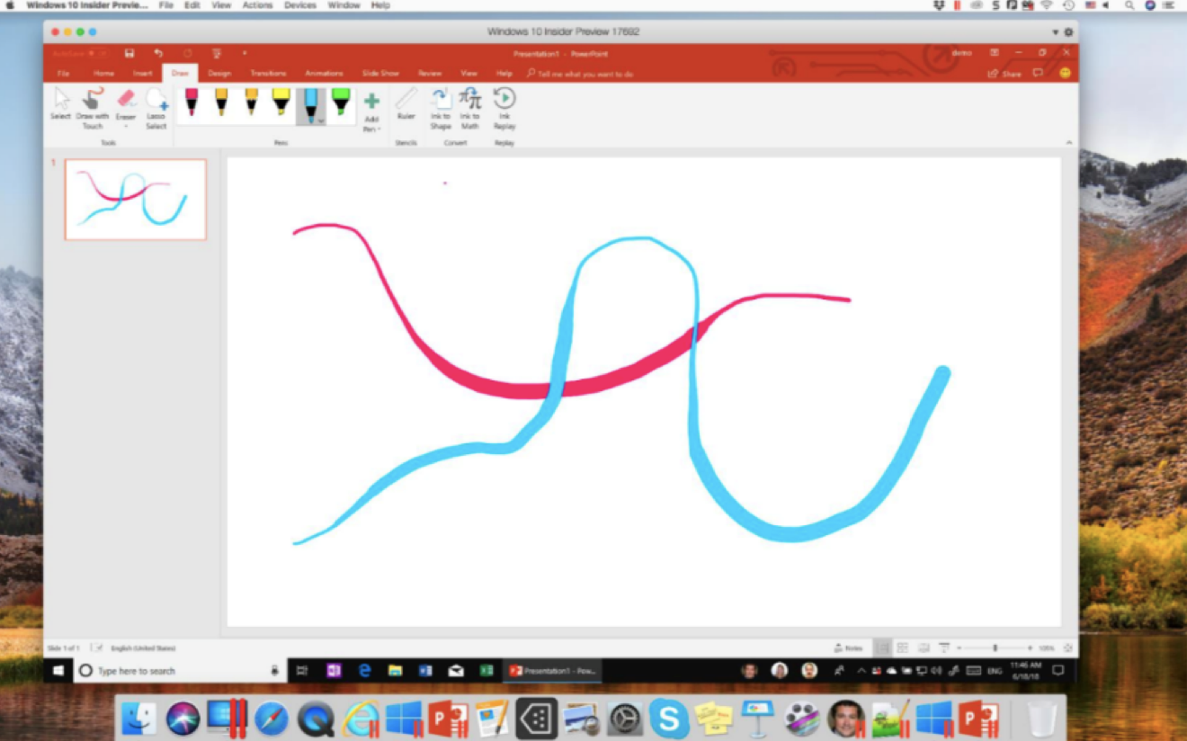Select the green highlighter

[x=341, y=103]
